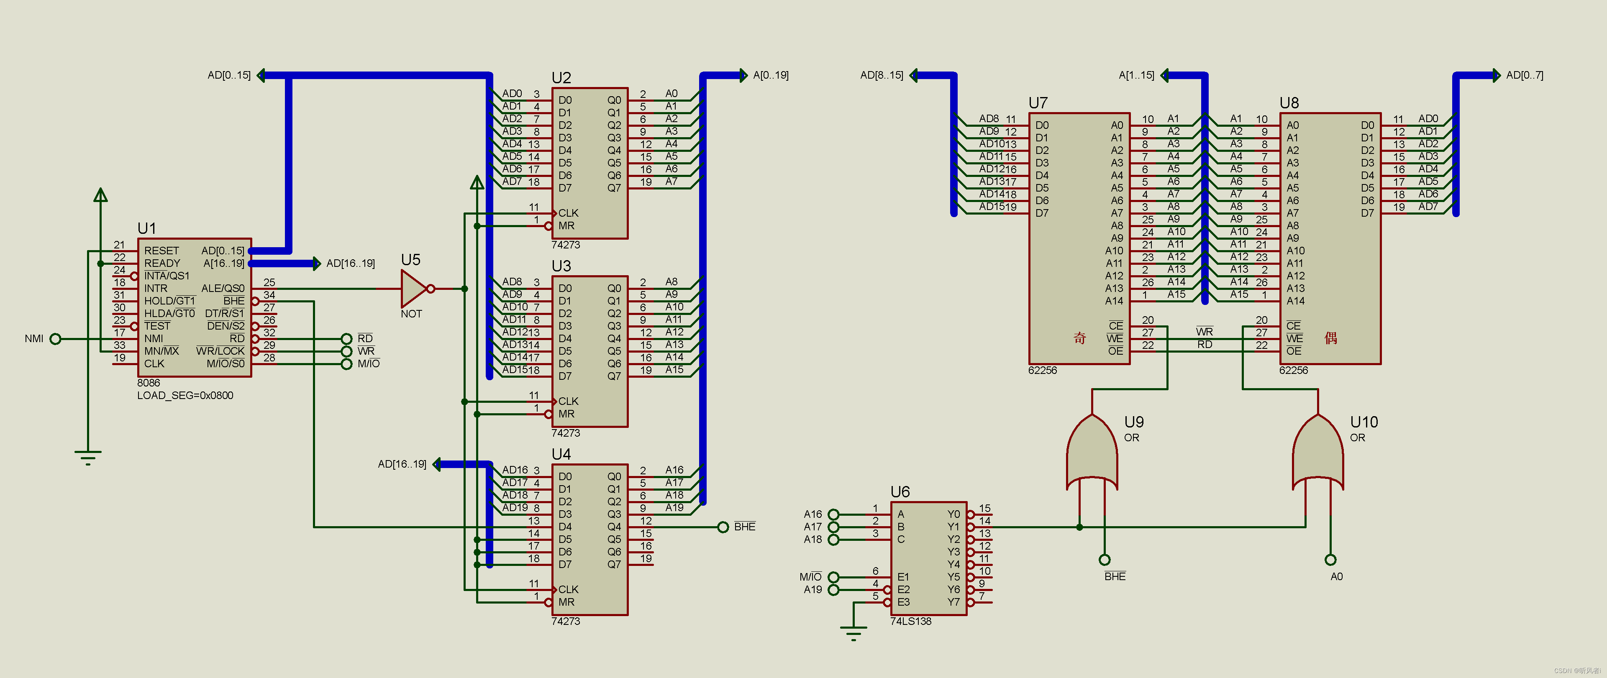
Task: Click the BHE terminal under U9
Action: tap(1104, 560)
